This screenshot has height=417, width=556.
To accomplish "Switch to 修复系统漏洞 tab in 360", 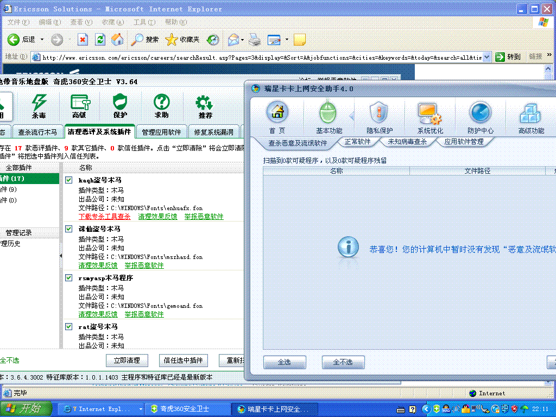I will 213,132.
